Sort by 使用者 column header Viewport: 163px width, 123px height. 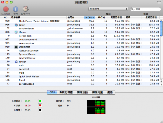(75, 17)
